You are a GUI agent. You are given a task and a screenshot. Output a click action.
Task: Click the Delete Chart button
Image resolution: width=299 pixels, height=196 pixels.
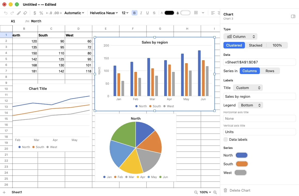[237, 190]
